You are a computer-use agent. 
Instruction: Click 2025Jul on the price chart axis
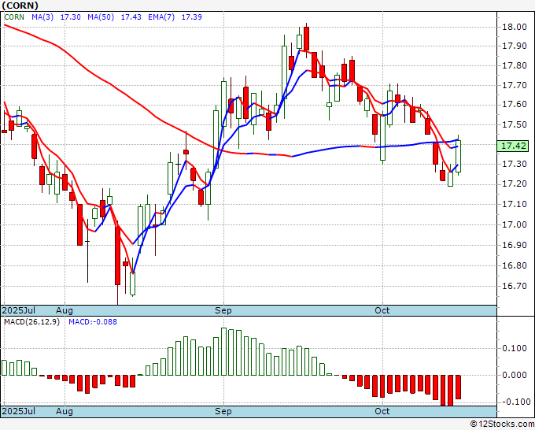pyautogui.click(x=18, y=310)
